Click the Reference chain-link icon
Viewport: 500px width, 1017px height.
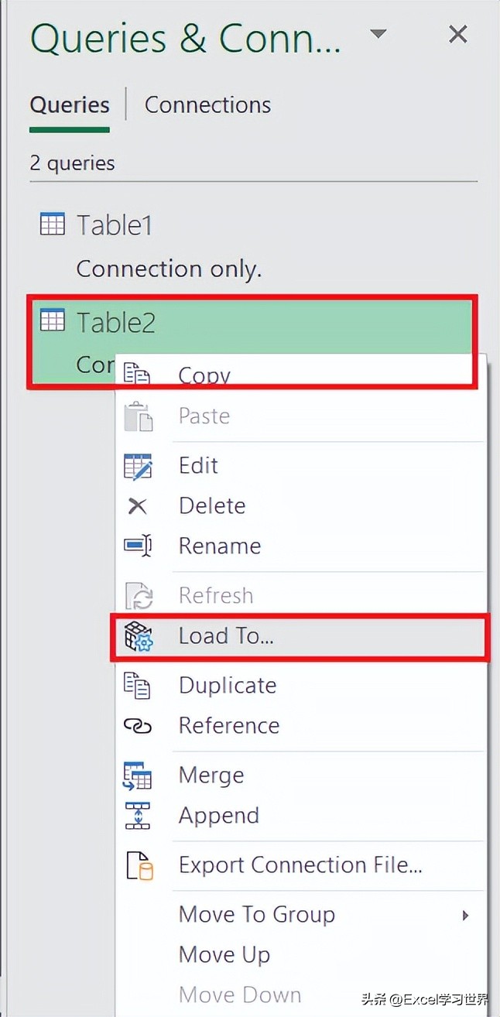click(x=138, y=726)
